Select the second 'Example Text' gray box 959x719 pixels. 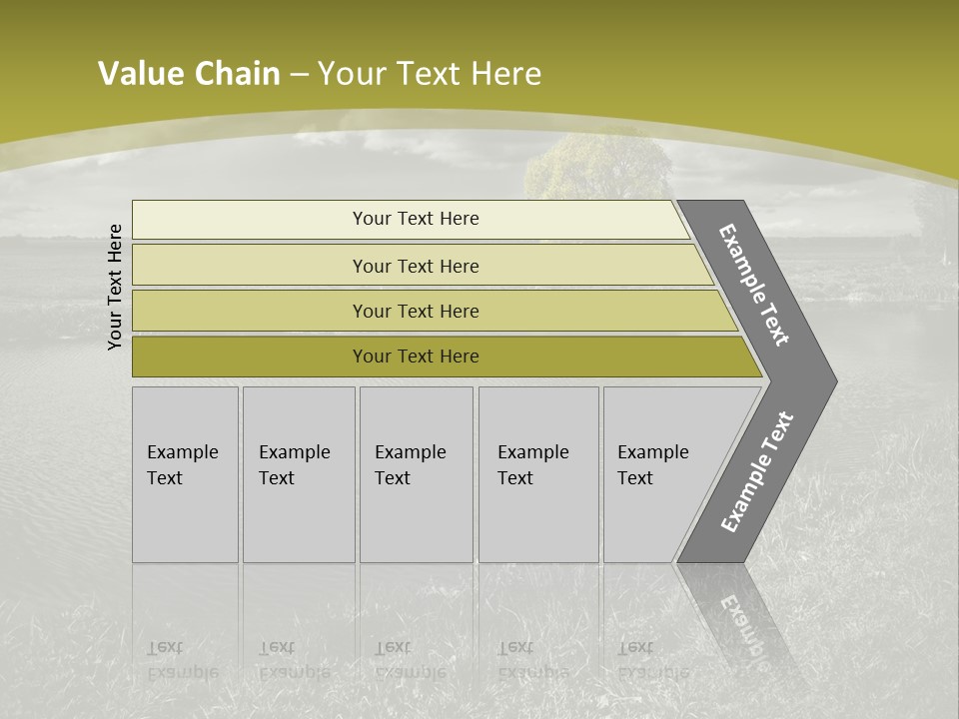[x=298, y=474]
